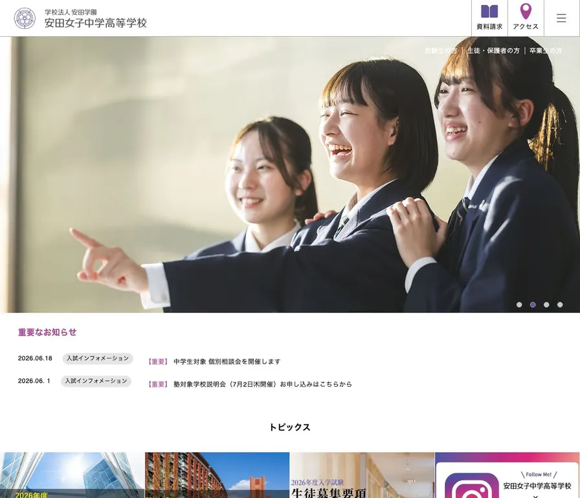
Task: Select the first slideshow dot
Action: pyautogui.click(x=519, y=305)
